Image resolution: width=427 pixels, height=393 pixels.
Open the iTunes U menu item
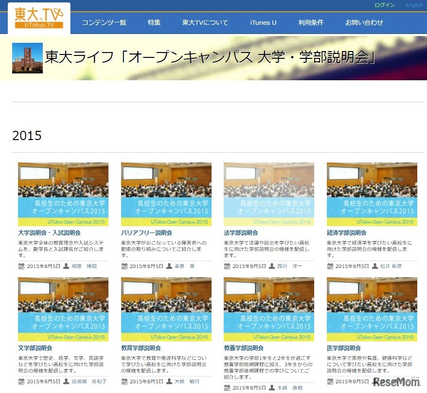(263, 22)
